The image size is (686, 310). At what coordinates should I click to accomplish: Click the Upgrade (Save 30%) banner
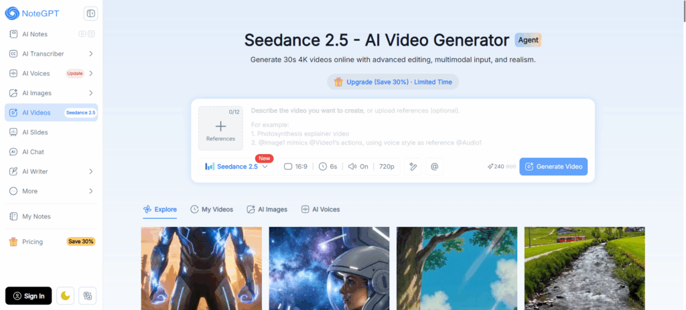[x=393, y=82]
